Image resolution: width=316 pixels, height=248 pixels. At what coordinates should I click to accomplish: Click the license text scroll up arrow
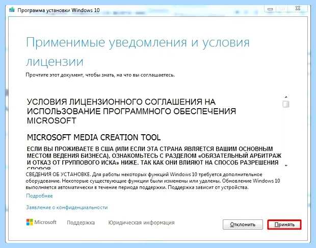[x=286, y=97]
